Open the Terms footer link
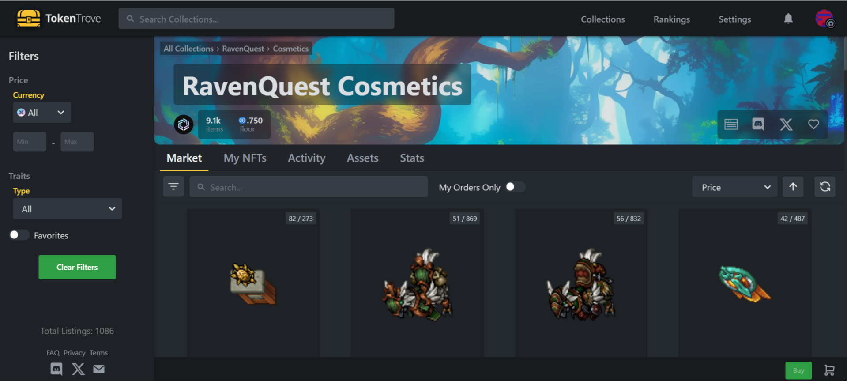This screenshot has height=381, width=847. [x=98, y=353]
